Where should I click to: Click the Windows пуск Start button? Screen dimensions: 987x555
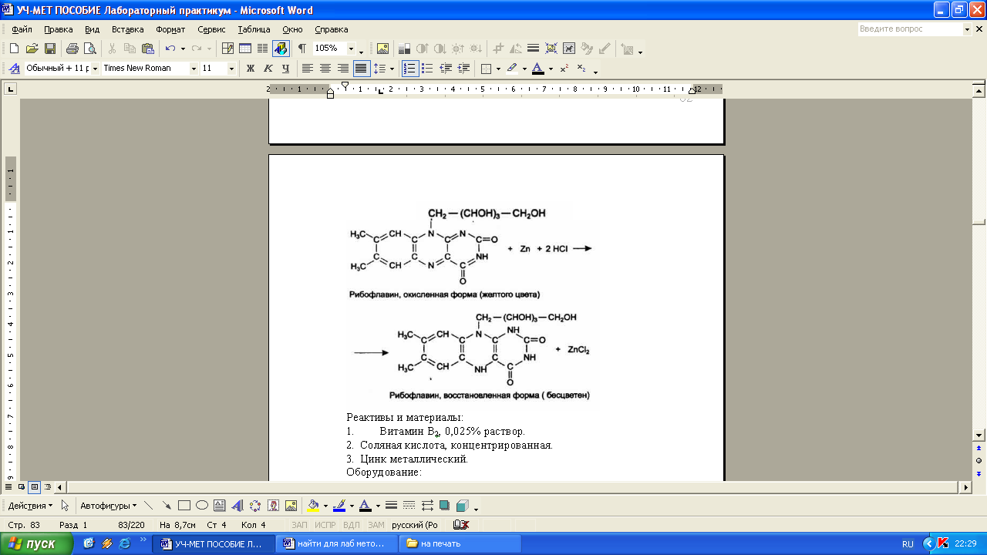pos(36,543)
